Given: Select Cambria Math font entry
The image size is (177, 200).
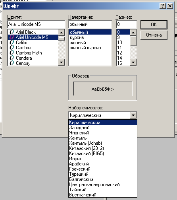Looking at the screenshot, I should (x=33, y=53).
